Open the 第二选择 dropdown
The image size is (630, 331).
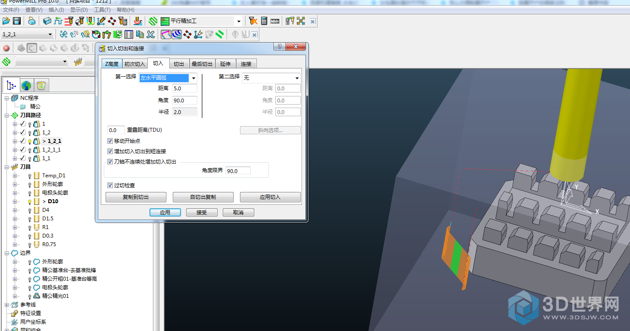pyautogui.click(x=297, y=78)
